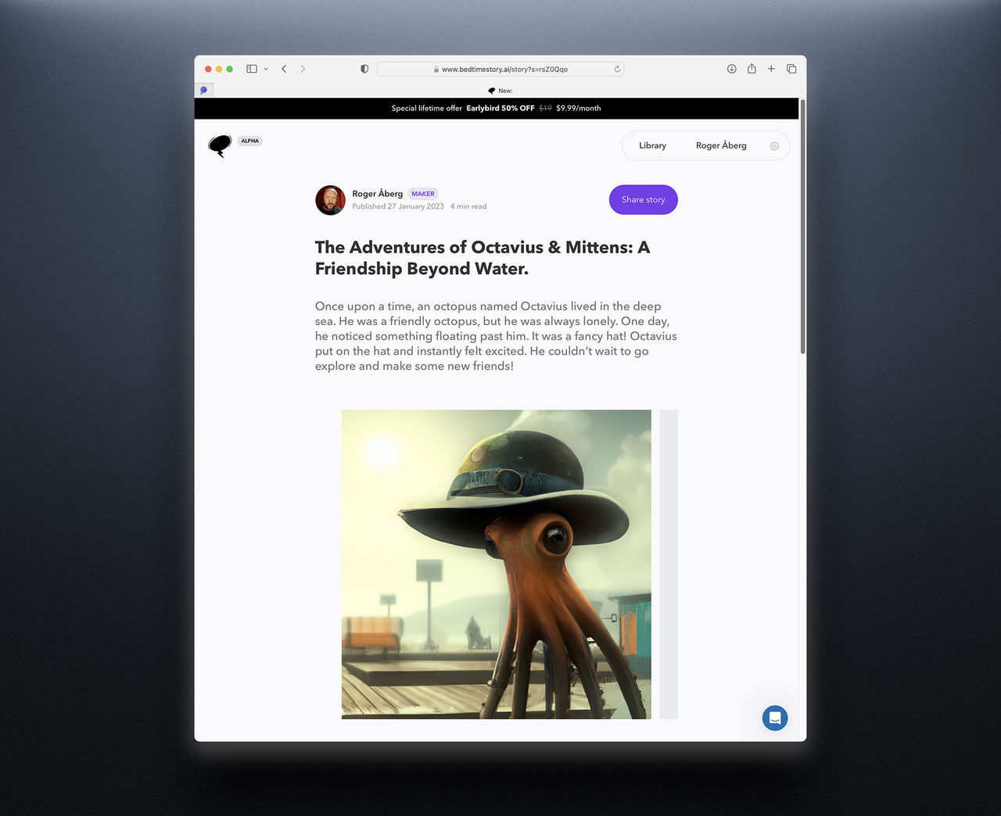Image resolution: width=1001 pixels, height=816 pixels.
Task: Open the chat support widget
Action: click(x=774, y=718)
